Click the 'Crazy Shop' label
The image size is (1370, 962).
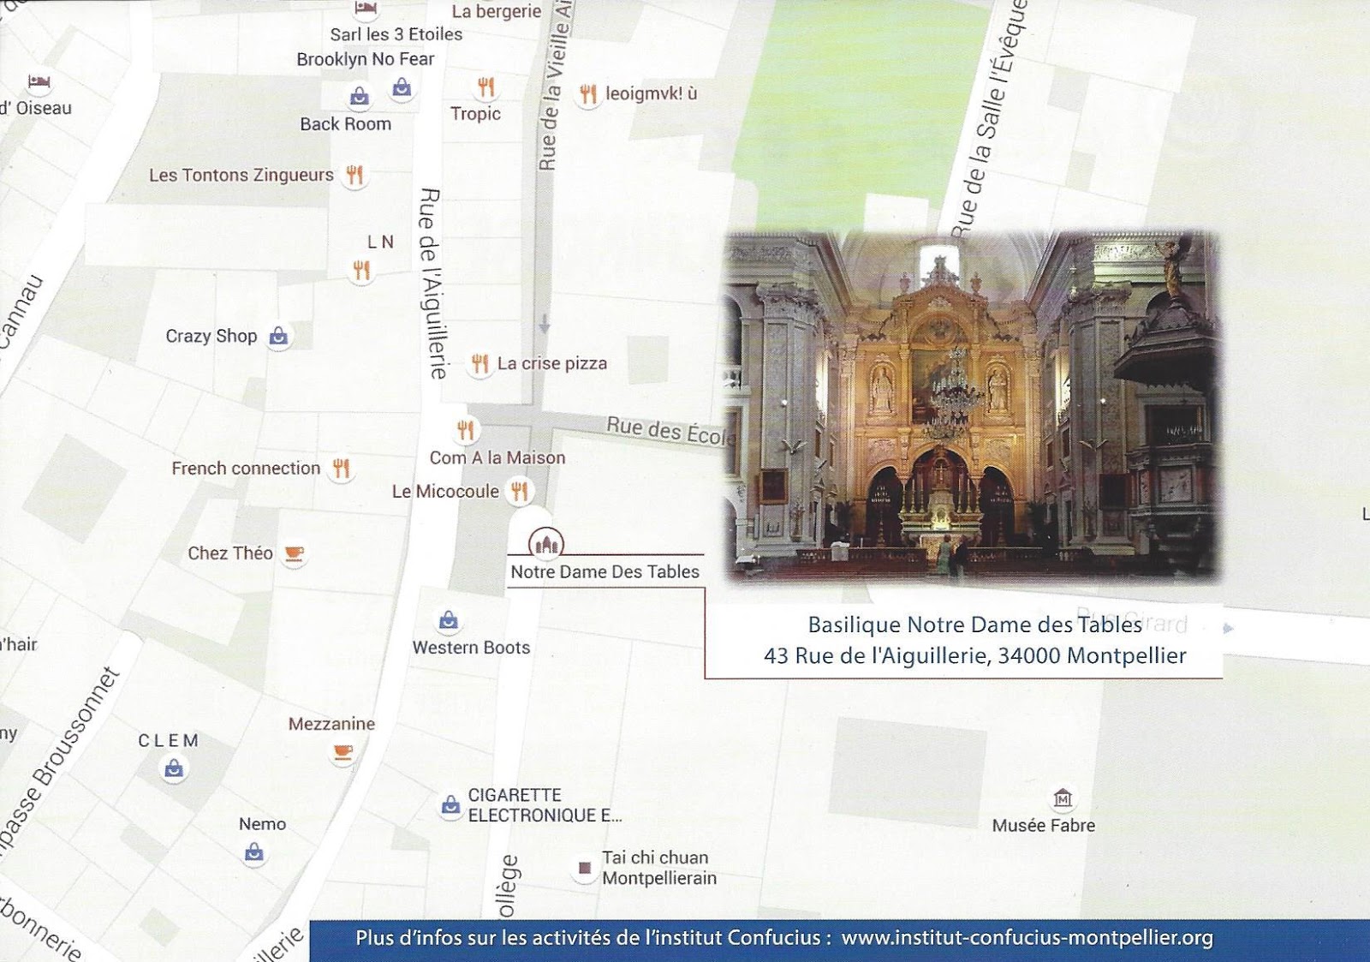[x=211, y=336]
